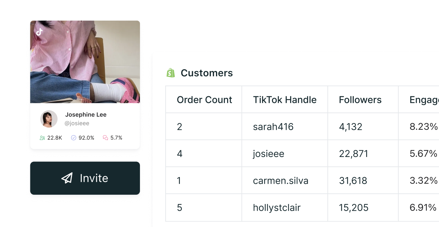
Task: Click the Followers column header
Action: point(360,100)
